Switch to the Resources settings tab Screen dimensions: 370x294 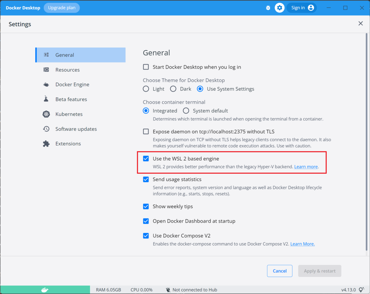point(81,70)
